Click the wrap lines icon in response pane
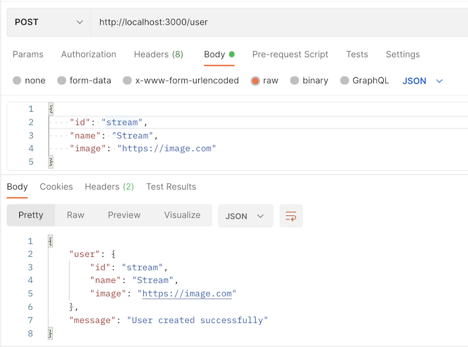This screenshot has height=347, width=468. 291,215
